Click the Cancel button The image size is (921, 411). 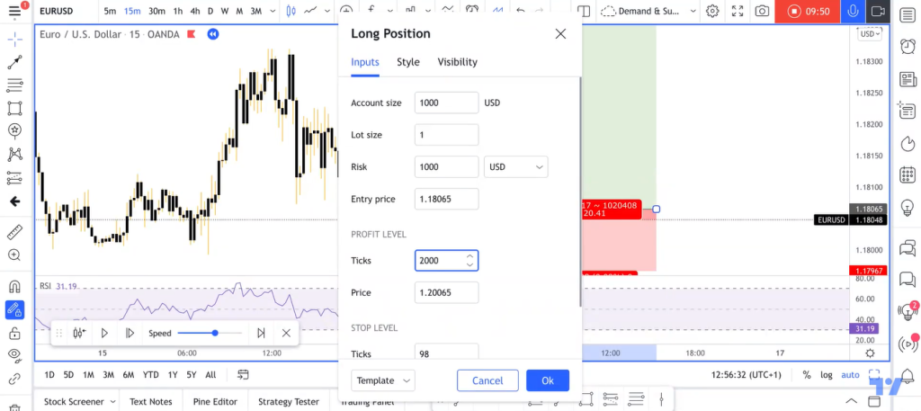[487, 380]
